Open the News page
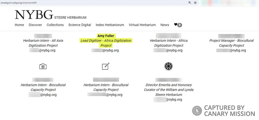The image size is (259, 120). coord(165,25)
